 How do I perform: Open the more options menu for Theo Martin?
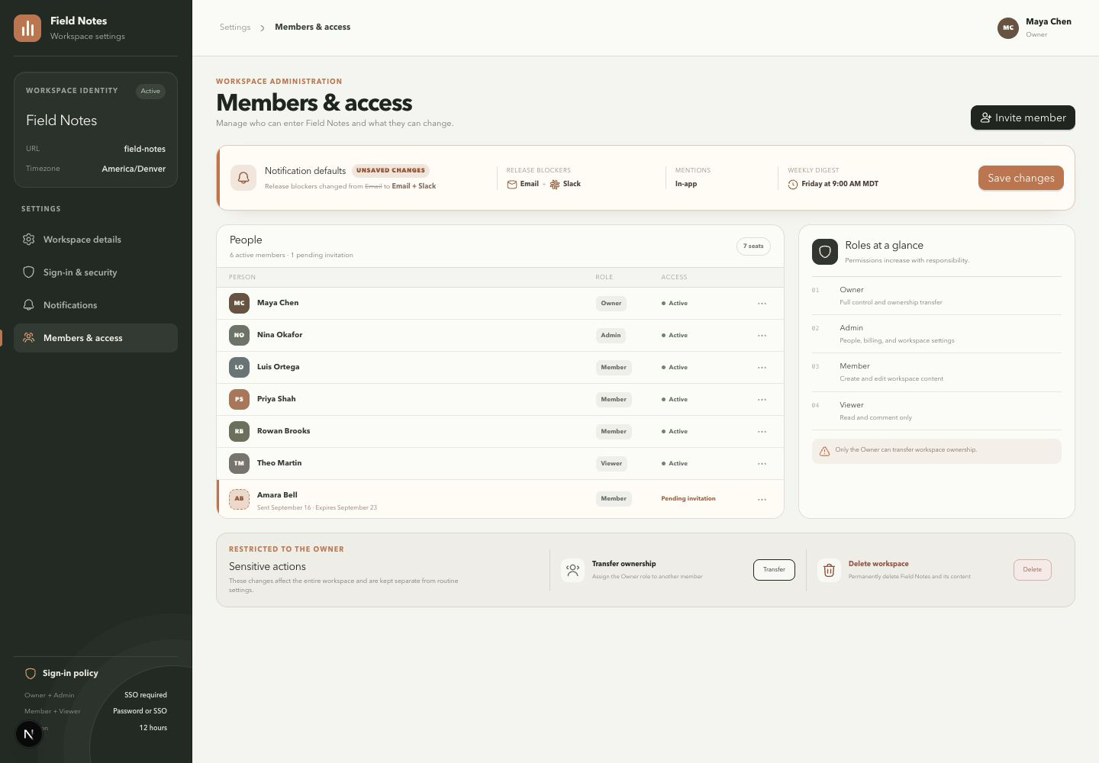point(762,464)
